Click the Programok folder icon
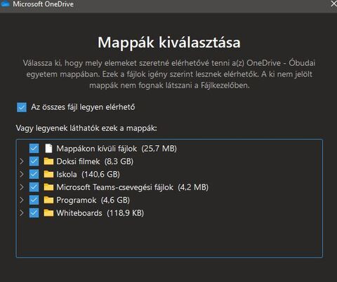 [x=48, y=200]
